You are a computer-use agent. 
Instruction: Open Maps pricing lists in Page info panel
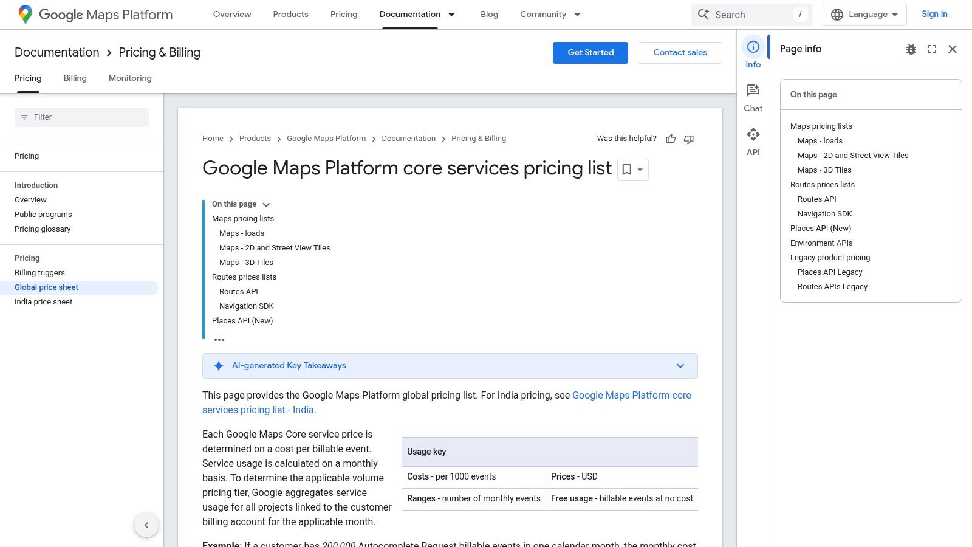(821, 126)
